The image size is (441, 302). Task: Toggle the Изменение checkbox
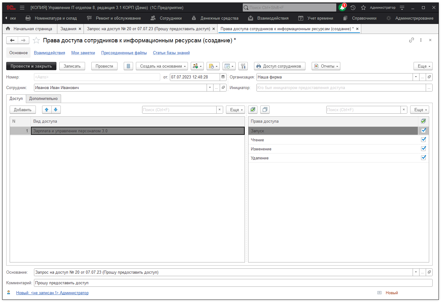click(x=424, y=149)
